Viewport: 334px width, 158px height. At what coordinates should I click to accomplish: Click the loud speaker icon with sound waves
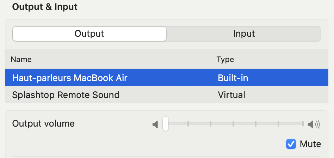pos(314,124)
